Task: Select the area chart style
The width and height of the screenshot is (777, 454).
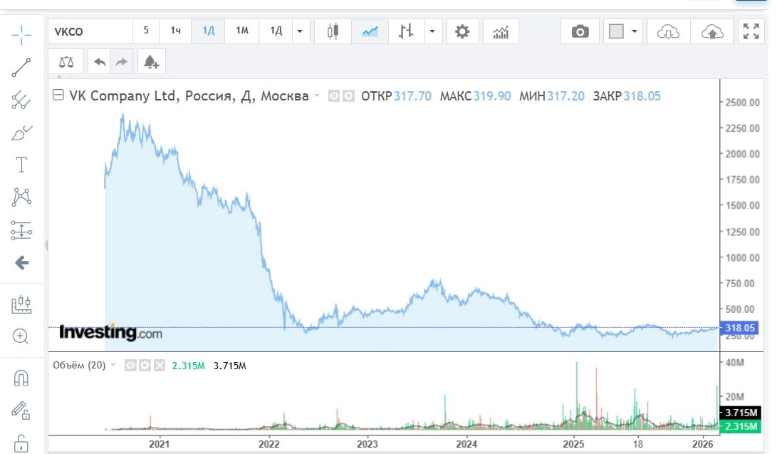Action: point(370,32)
